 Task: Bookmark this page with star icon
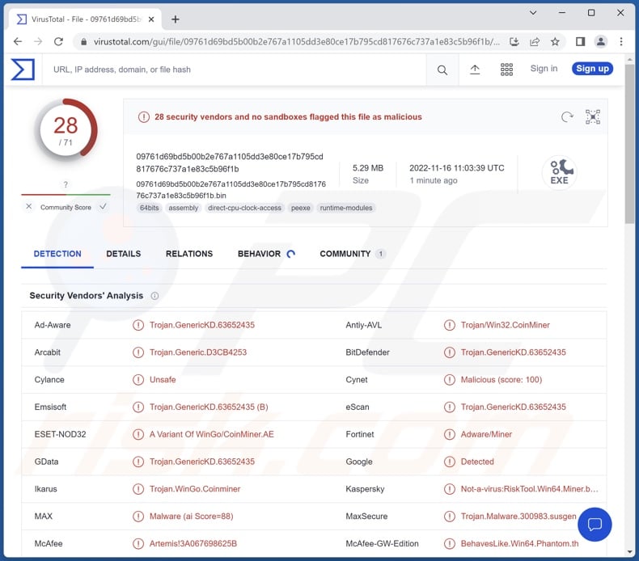tap(555, 41)
